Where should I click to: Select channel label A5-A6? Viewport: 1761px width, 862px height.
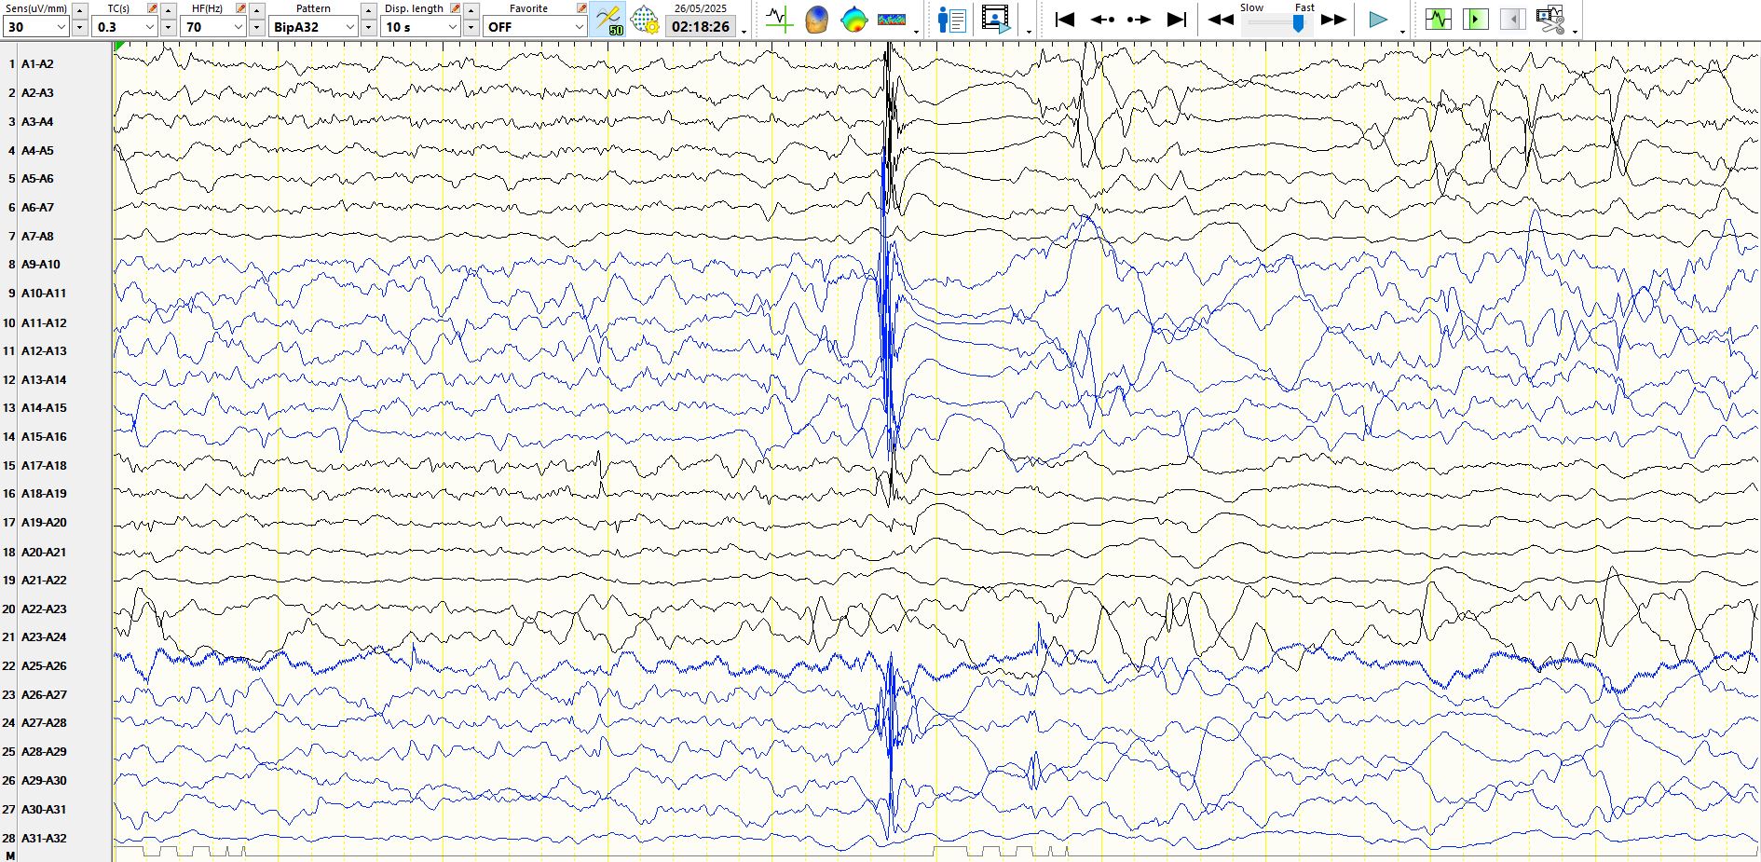point(37,178)
